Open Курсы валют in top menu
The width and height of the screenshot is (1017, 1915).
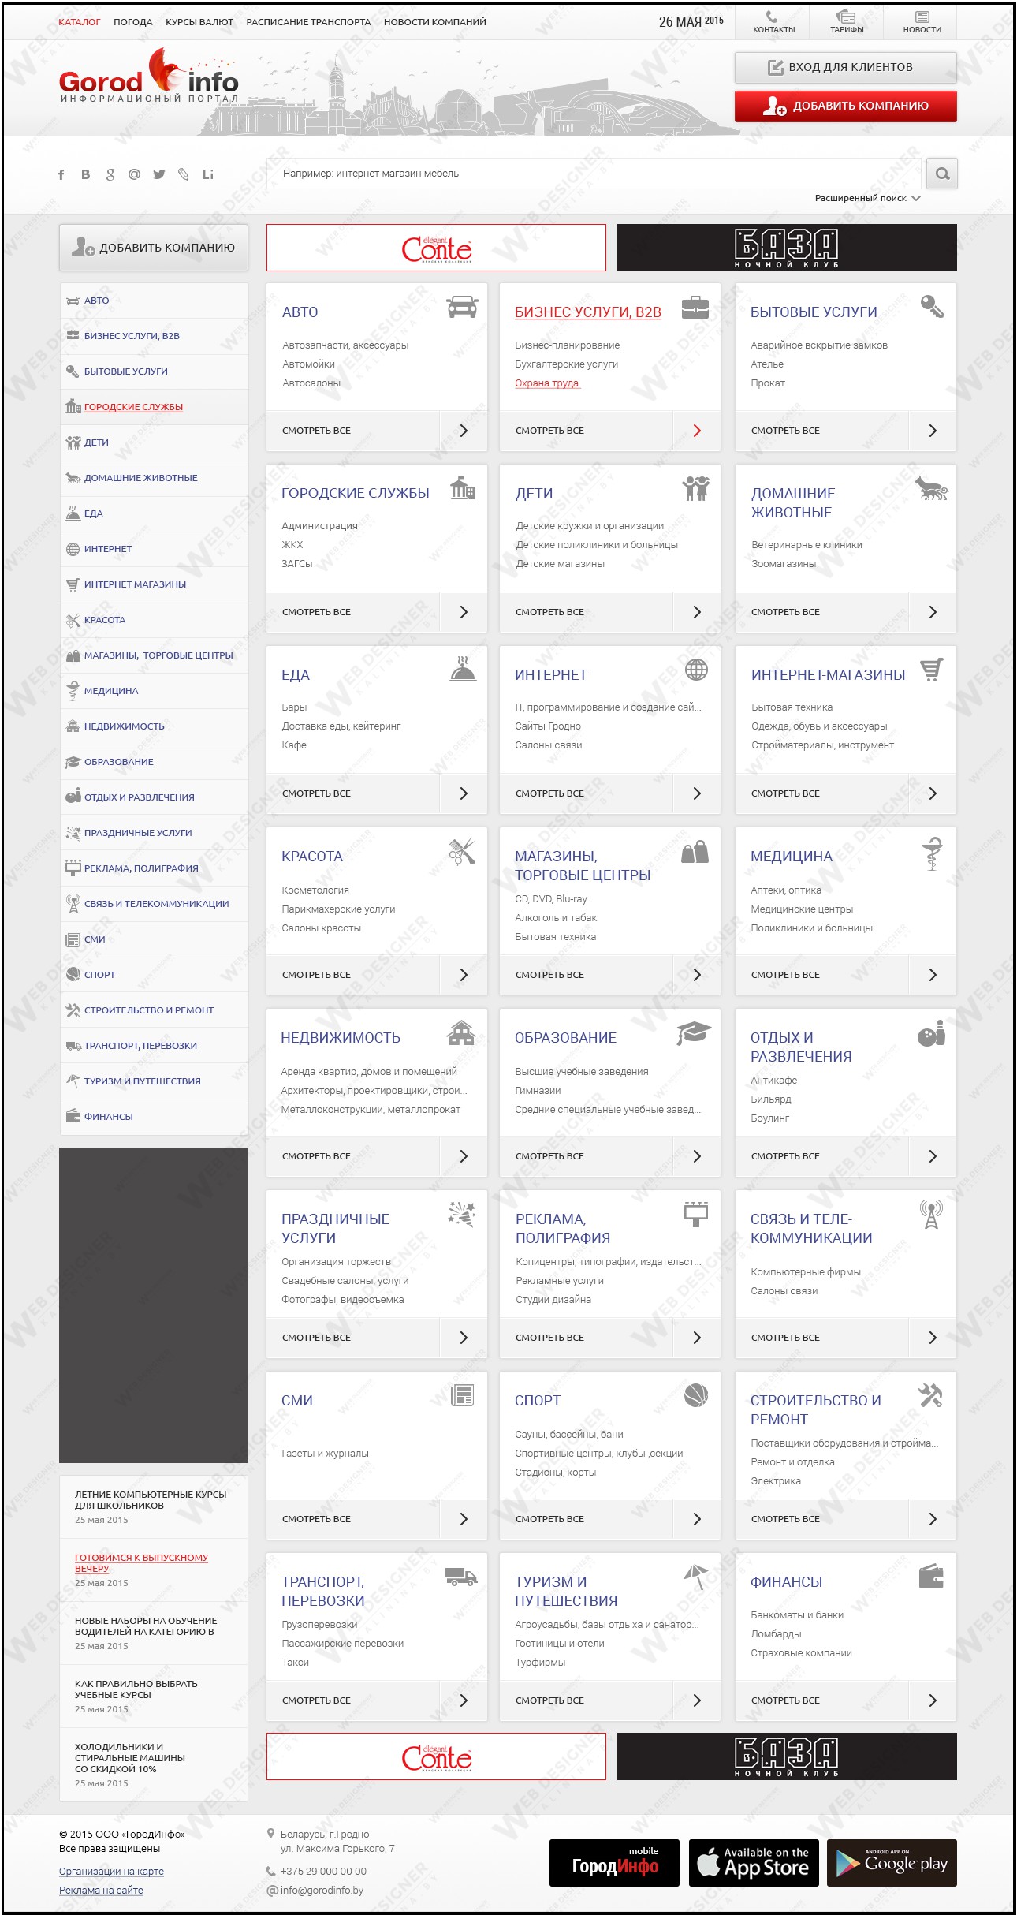point(199,22)
